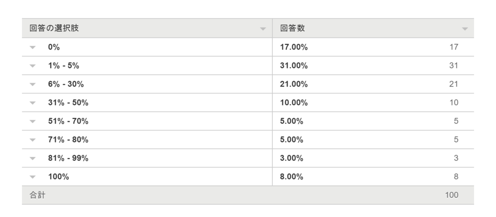The image size is (496, 217).
Task: Select the 回答の選択肢 column header
Action: click(x=54, y=28)
